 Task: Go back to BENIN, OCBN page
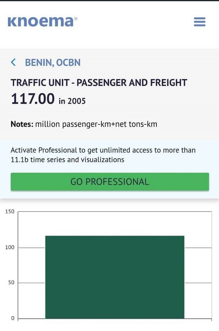point(53,63)
